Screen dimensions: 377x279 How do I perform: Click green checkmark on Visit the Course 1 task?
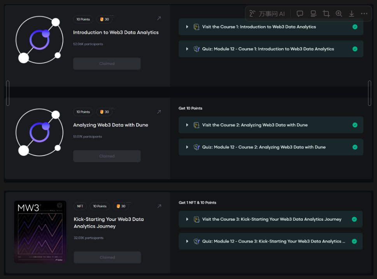point(355,27)
